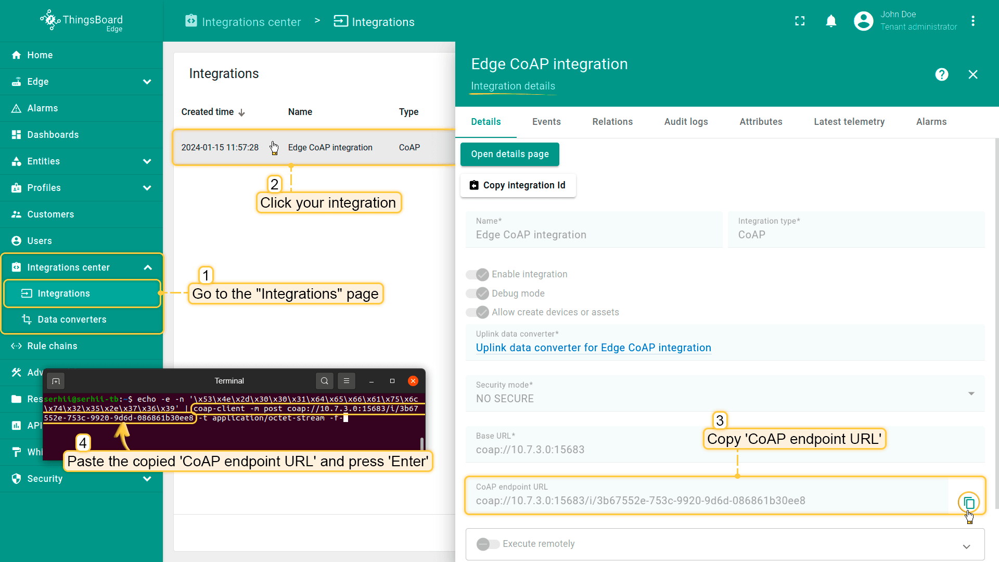Viewport: 999px width, 562px height.
Task: Sort by Created time column
Action: (213, 112)
